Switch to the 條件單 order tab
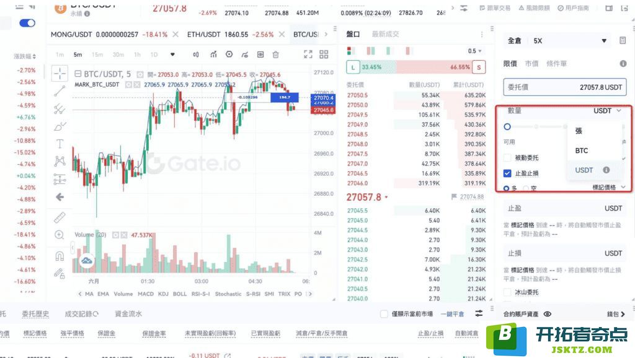Screen dimensions: 635x358 click(x=556, y=64)
